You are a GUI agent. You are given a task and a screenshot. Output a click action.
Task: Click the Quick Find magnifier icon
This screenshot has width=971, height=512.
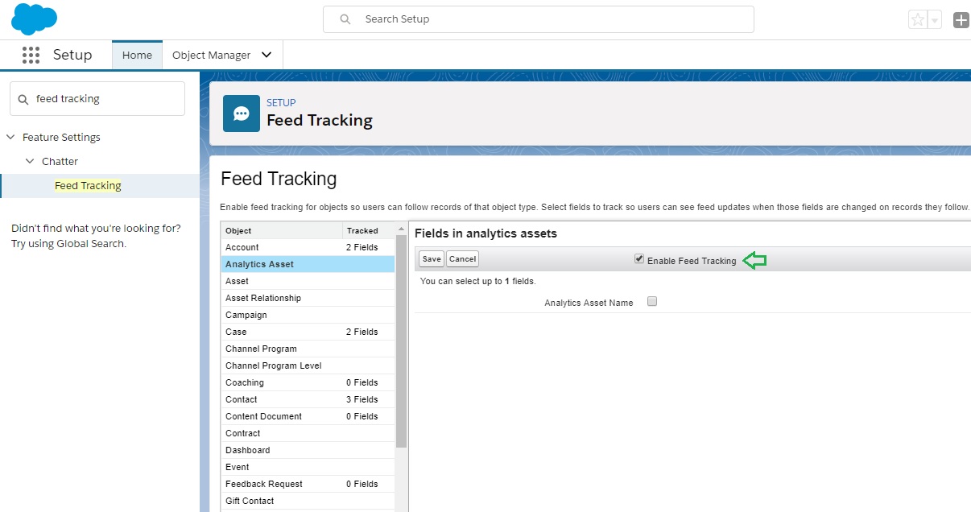point(22,98)
